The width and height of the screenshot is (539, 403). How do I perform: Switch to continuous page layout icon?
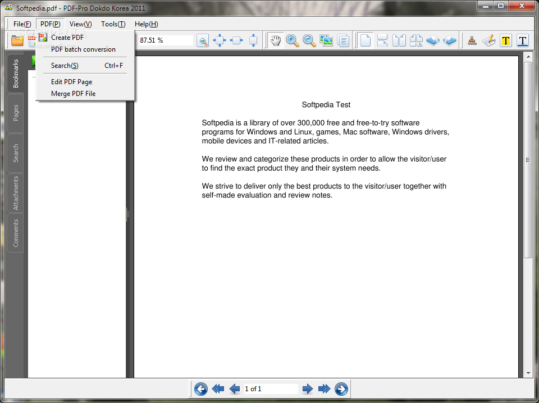tap(382, 40)
